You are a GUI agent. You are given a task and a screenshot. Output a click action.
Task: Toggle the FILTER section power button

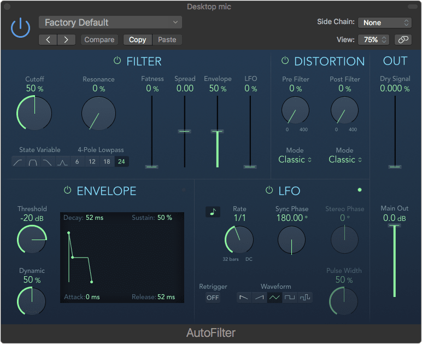click(x=117, y=61)
